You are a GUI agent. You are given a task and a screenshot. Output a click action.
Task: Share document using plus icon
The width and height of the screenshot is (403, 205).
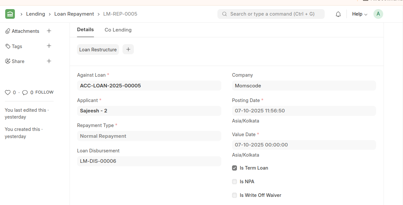click(49, 61)
